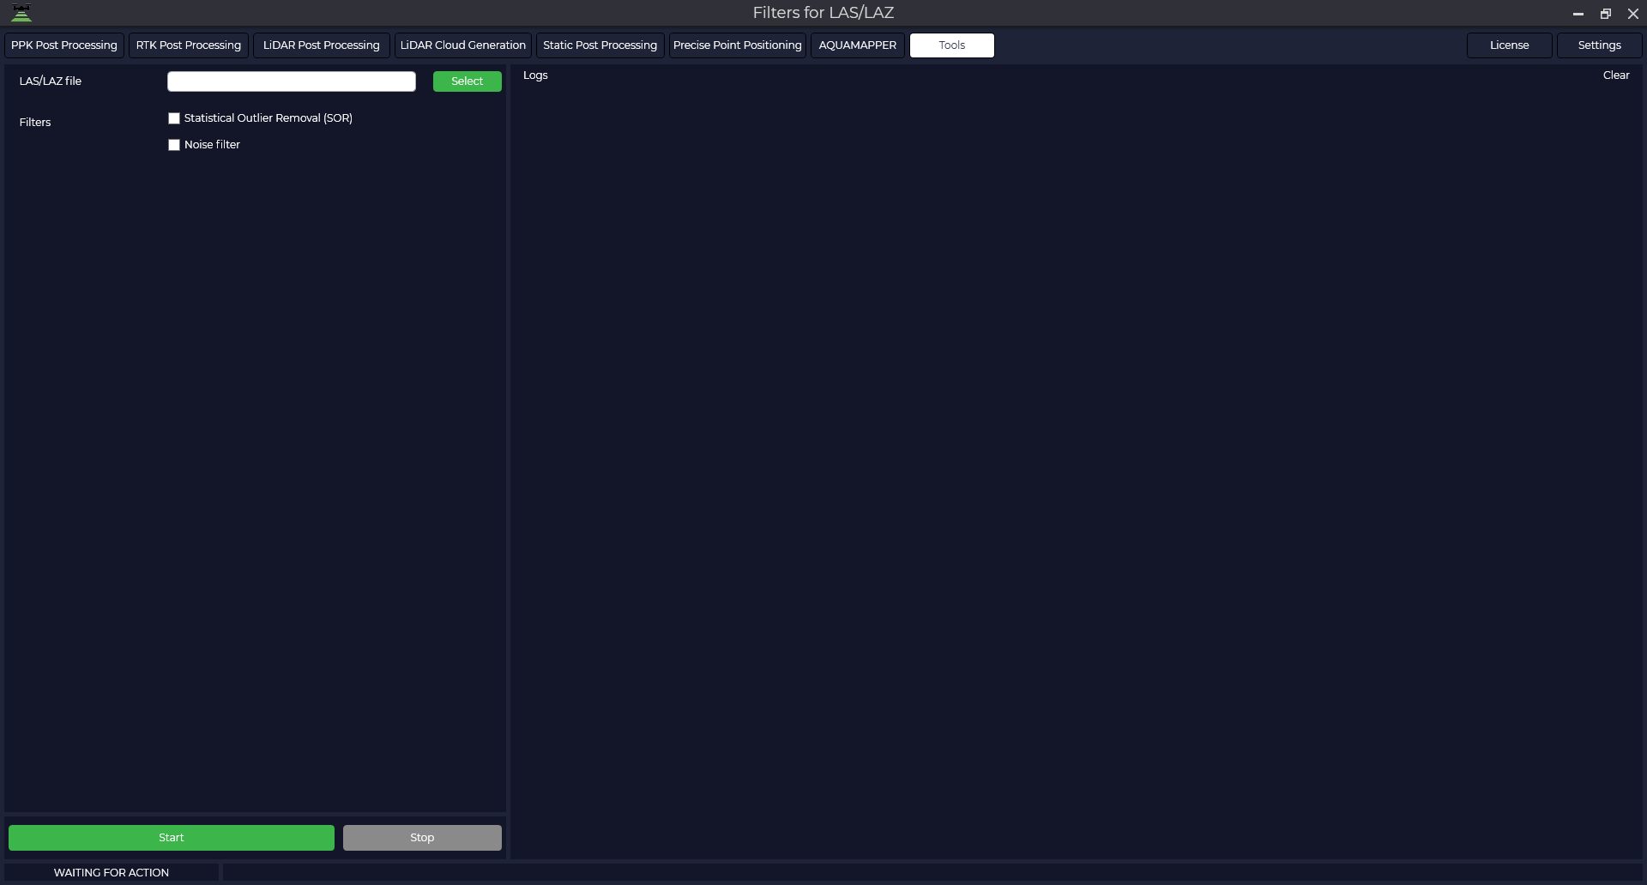Minimize the application window
Image resolution: width=1647 pixels, height=885 pixels.
coord(1578,14)
